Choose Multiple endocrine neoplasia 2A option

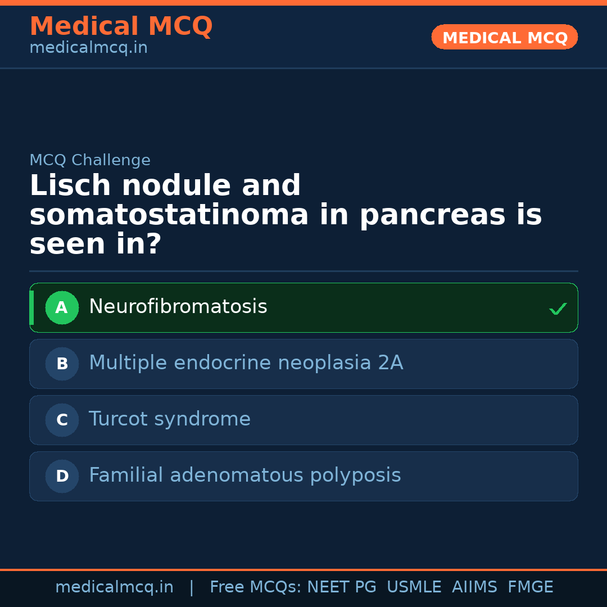[246, 363]
